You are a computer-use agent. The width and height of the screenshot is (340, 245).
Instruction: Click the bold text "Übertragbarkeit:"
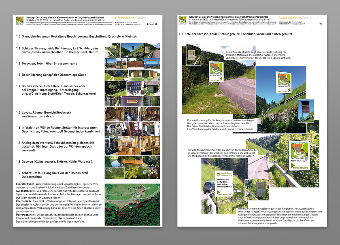[x=27, y=215]
